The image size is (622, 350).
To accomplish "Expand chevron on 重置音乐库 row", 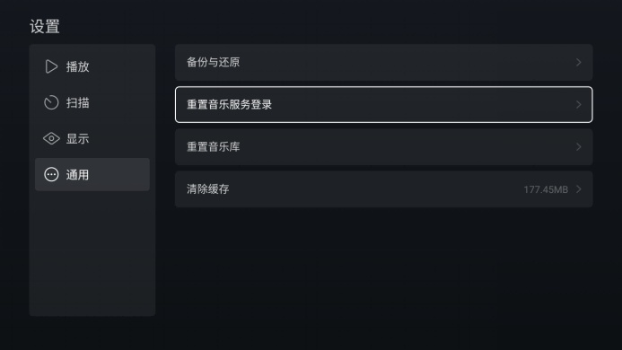I will [x=578, y=147].
